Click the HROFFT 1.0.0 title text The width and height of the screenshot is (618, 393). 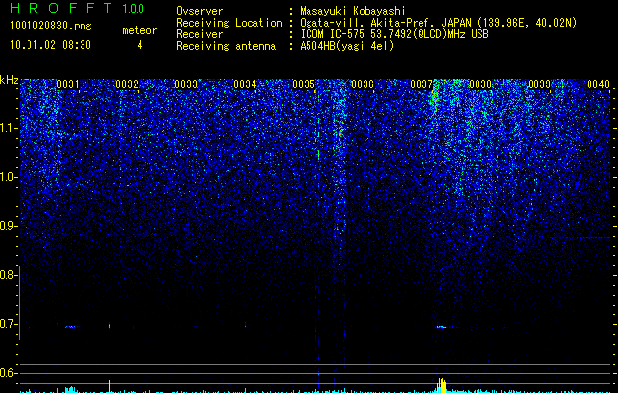point(77,8)
